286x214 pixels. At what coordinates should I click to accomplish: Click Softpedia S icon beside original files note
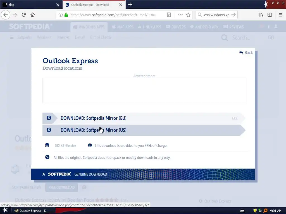[47, 157]
